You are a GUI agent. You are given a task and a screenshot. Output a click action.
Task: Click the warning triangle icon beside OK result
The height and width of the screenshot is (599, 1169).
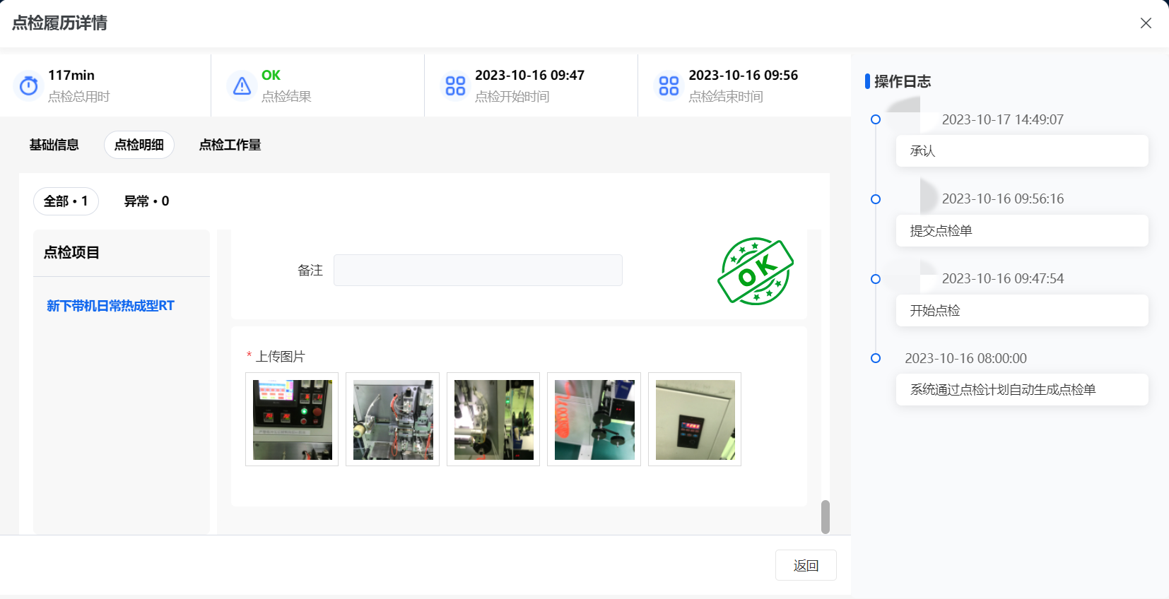tap(242, 85)
